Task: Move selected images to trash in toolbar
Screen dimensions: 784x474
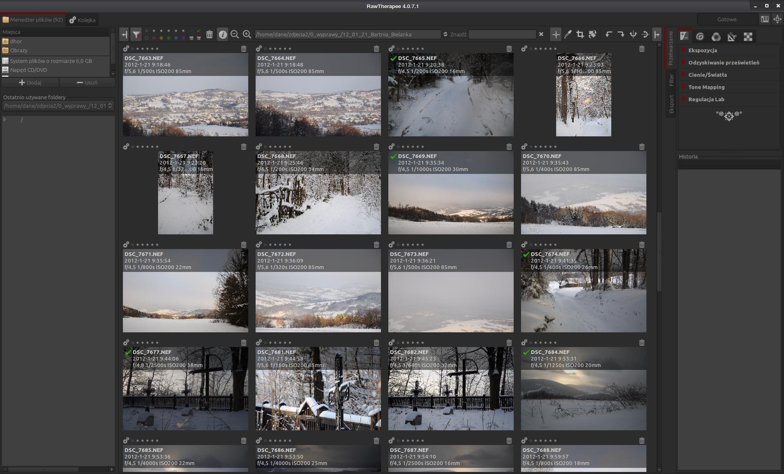Action: [209, 34]
